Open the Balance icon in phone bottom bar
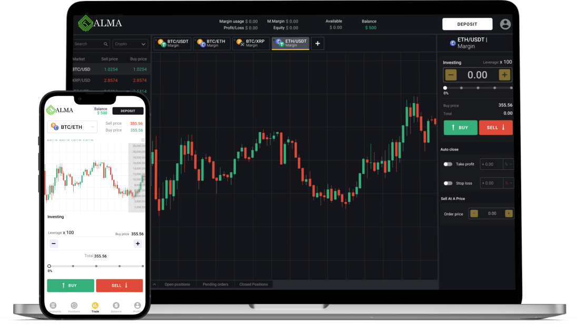 click(116, 307)
